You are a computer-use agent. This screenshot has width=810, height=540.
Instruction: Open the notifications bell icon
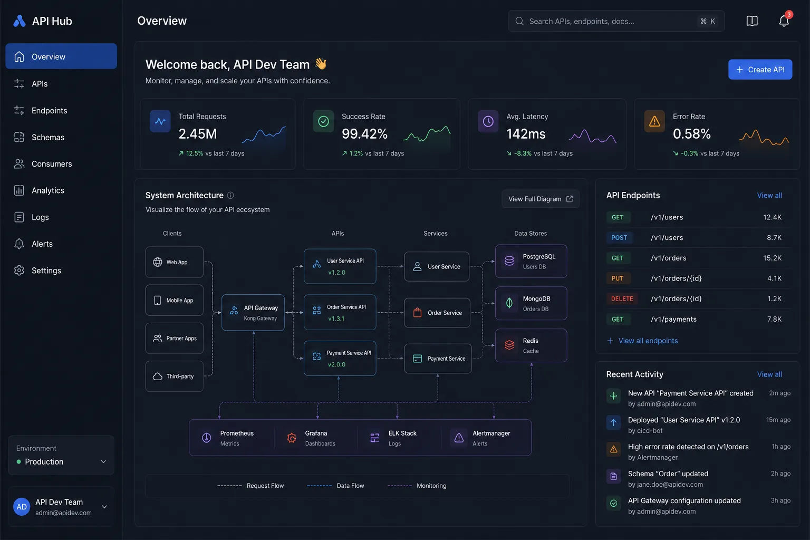click(784, 21)
